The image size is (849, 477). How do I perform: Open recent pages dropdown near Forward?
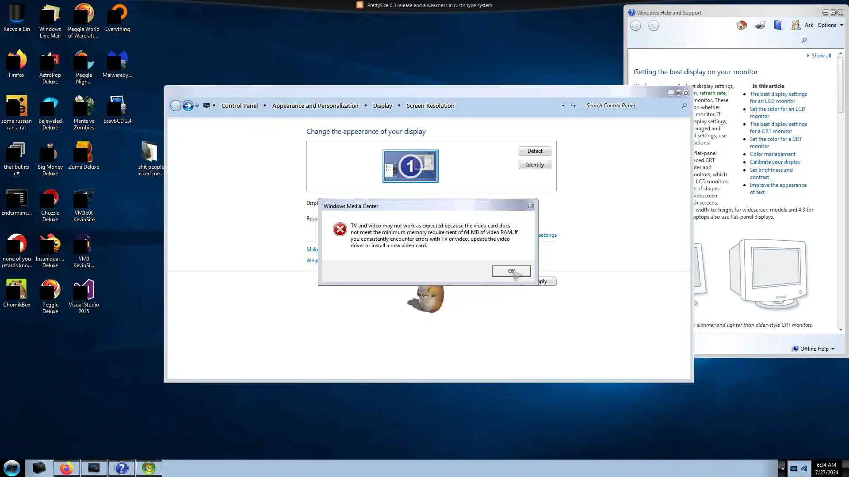(x=197, y=106)
